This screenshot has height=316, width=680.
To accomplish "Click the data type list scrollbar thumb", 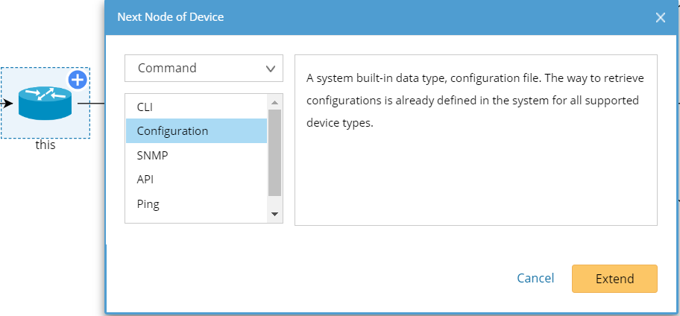I will click(274, 152).
